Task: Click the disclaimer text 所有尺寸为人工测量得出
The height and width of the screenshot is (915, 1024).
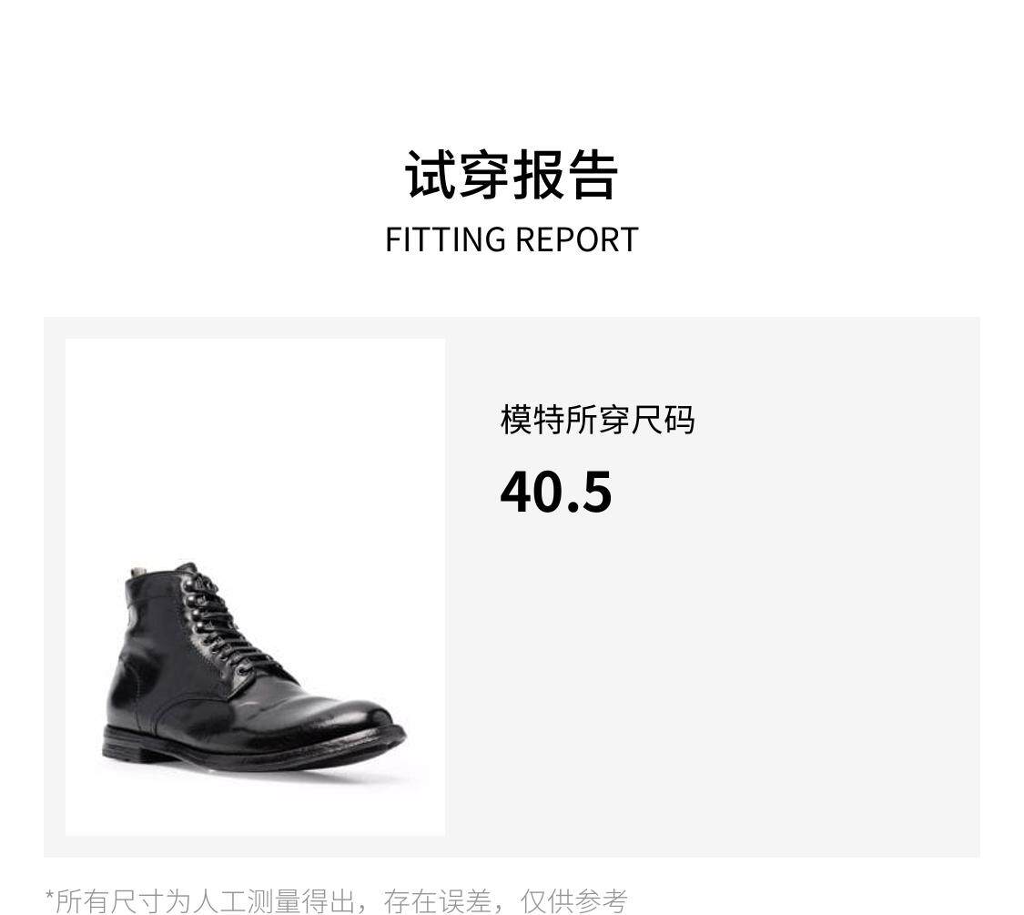Action: click(x=205, y=901)
